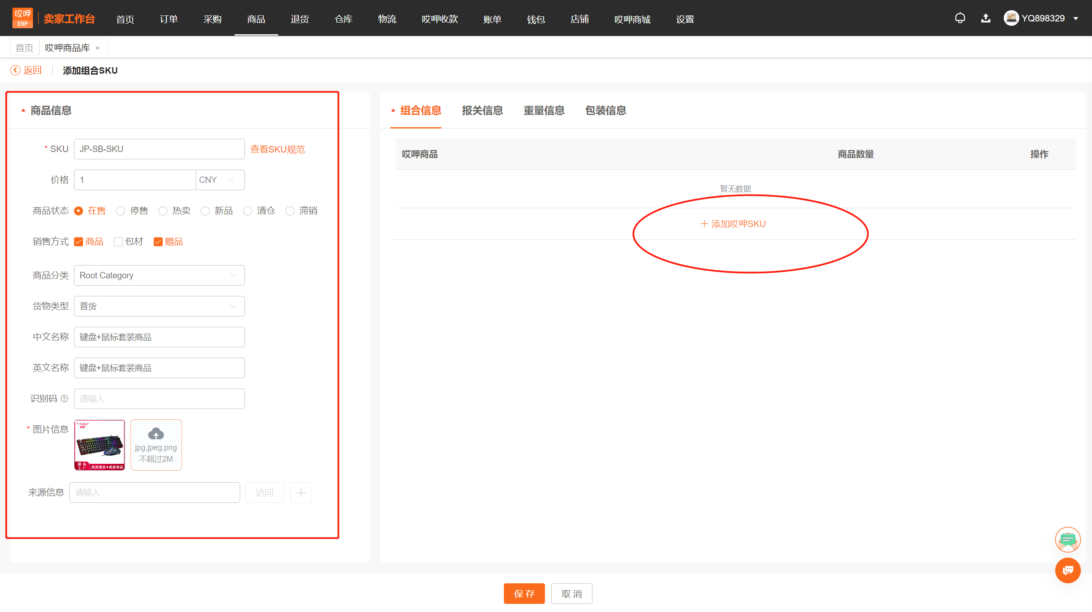
Task: Open the CNY currency dropdown
Action: (220, 180)
